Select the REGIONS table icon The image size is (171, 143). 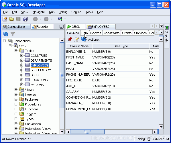click(x=27, y=85)
